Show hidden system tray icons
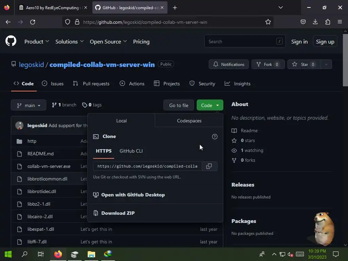This screenshot has height=261, width=348. 274,254
